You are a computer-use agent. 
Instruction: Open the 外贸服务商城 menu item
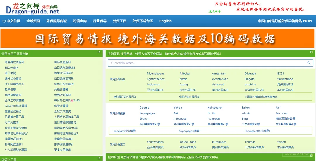tap(56, 21)
